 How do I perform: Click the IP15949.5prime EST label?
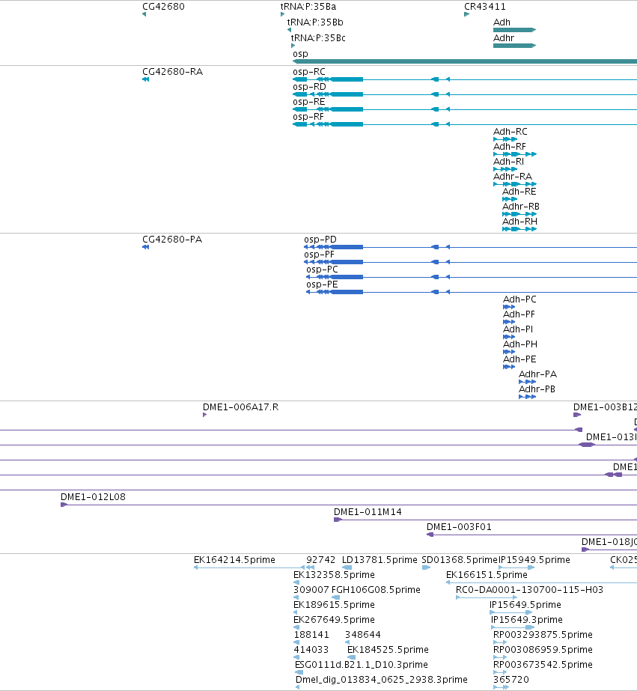point(534,560)
